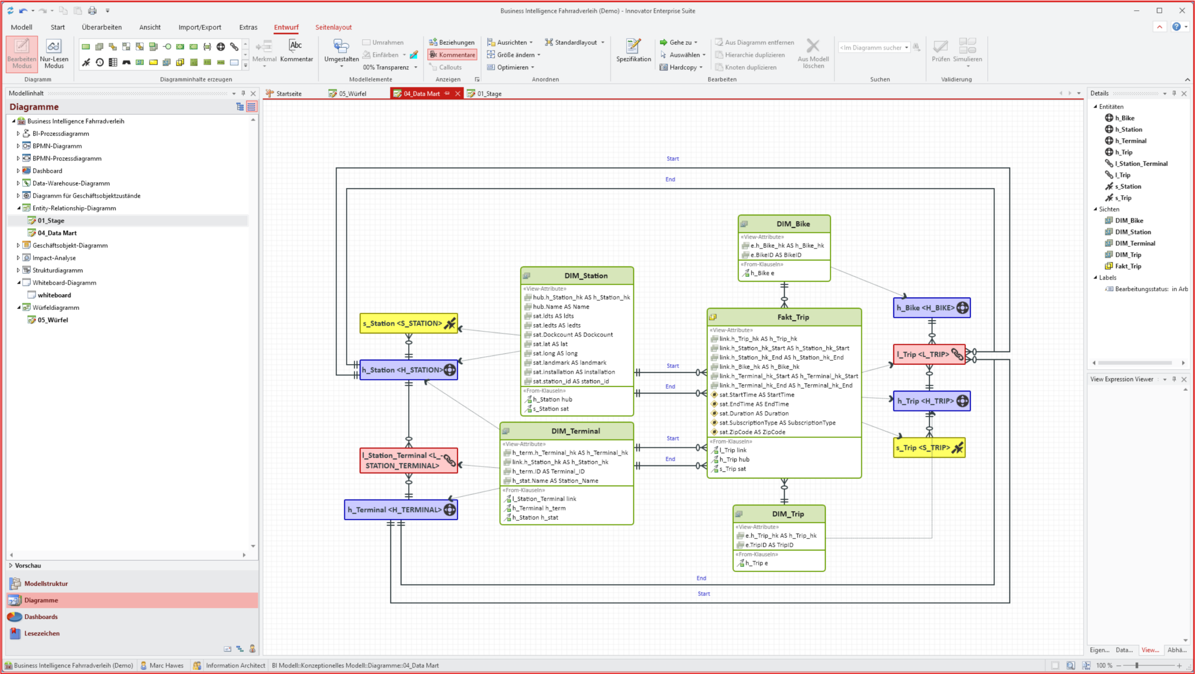Click the Im Diagramm suchen search field

pyautogui.click(x=871, y=47)
